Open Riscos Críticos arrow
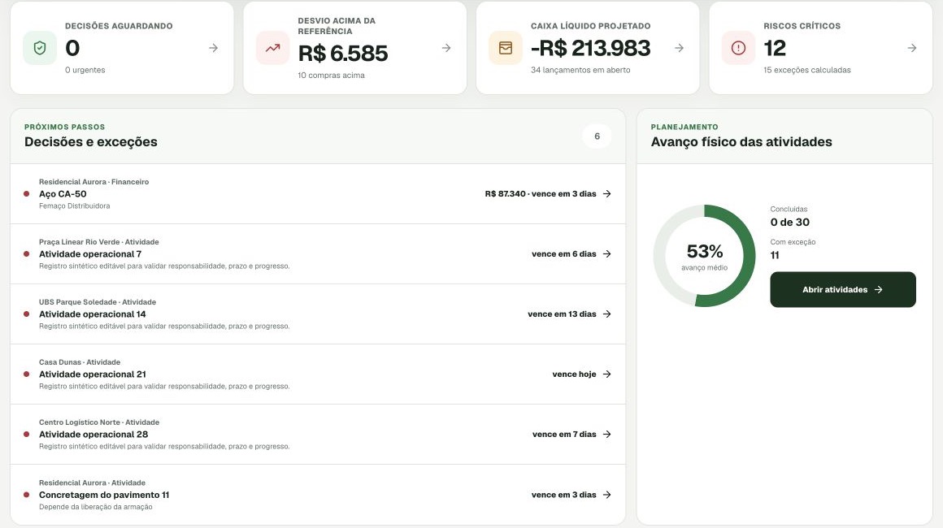The image size is (943, 528). [912, 48]
